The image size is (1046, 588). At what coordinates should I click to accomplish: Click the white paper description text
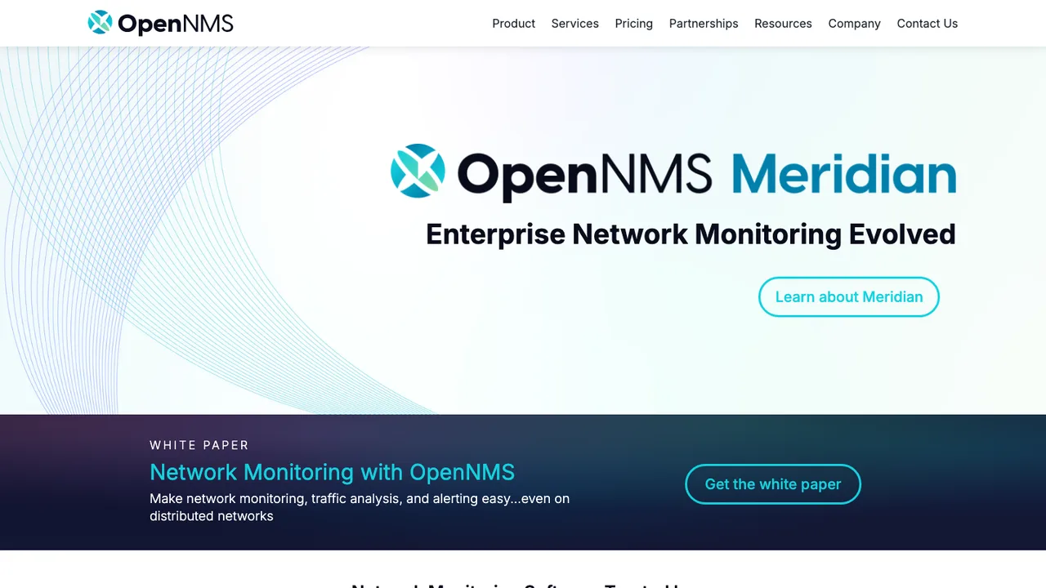(360, 507)
